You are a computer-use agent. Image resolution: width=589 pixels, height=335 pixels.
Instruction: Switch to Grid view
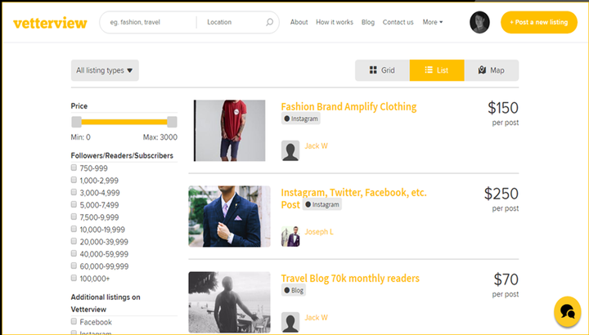pos(382,70)
